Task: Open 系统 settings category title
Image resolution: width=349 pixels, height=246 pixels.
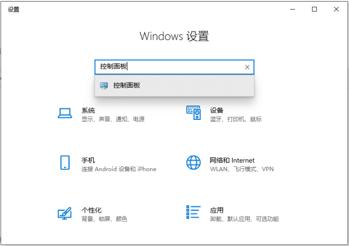Action: coord(88,110)
